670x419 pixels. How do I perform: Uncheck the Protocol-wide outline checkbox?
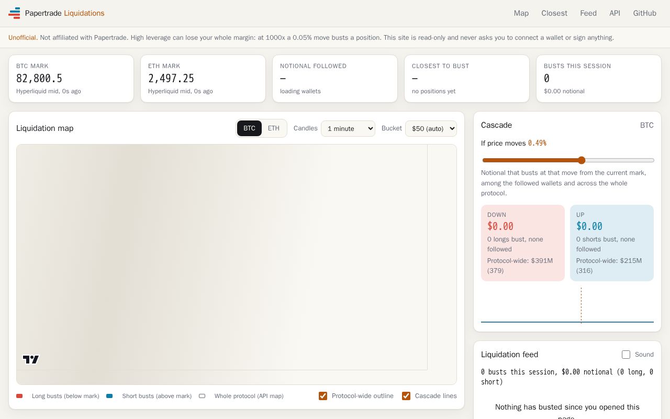click(x=323, y=396)
